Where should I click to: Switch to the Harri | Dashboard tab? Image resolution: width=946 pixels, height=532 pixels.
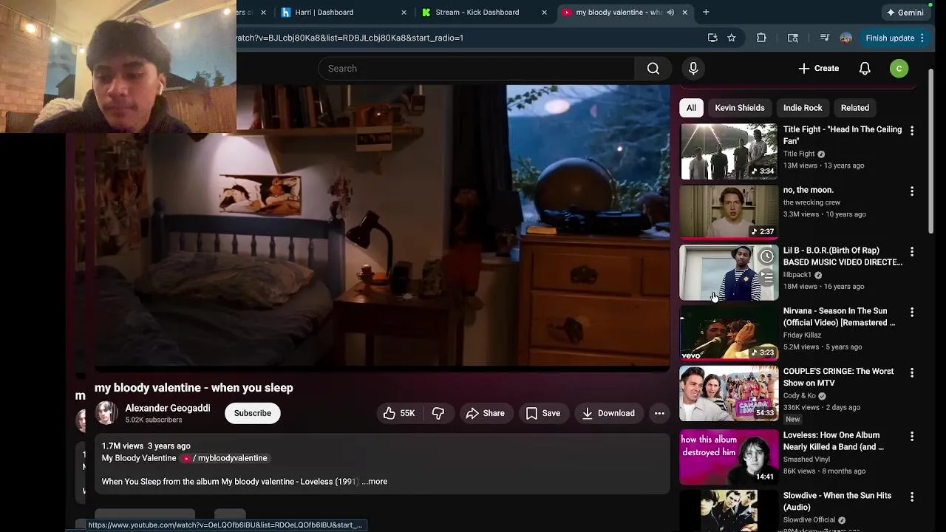pos(344,13)
